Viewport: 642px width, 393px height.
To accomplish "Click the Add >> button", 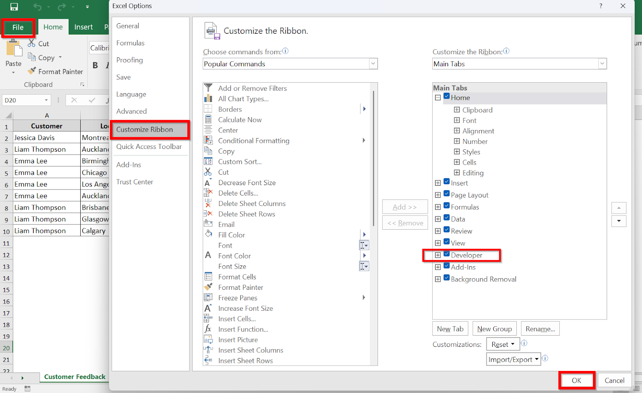I will pos(405,207).
